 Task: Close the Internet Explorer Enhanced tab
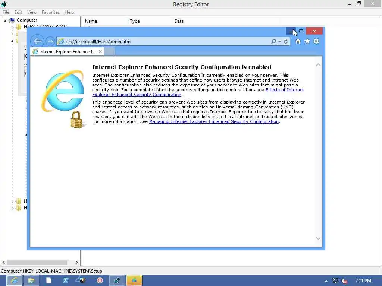[x=100, y=51]
